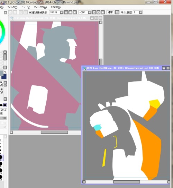Viewport: 173px width, 188px height.
Task: Click the swatch panel's scroll up arrow
Action: click(5, 52)
